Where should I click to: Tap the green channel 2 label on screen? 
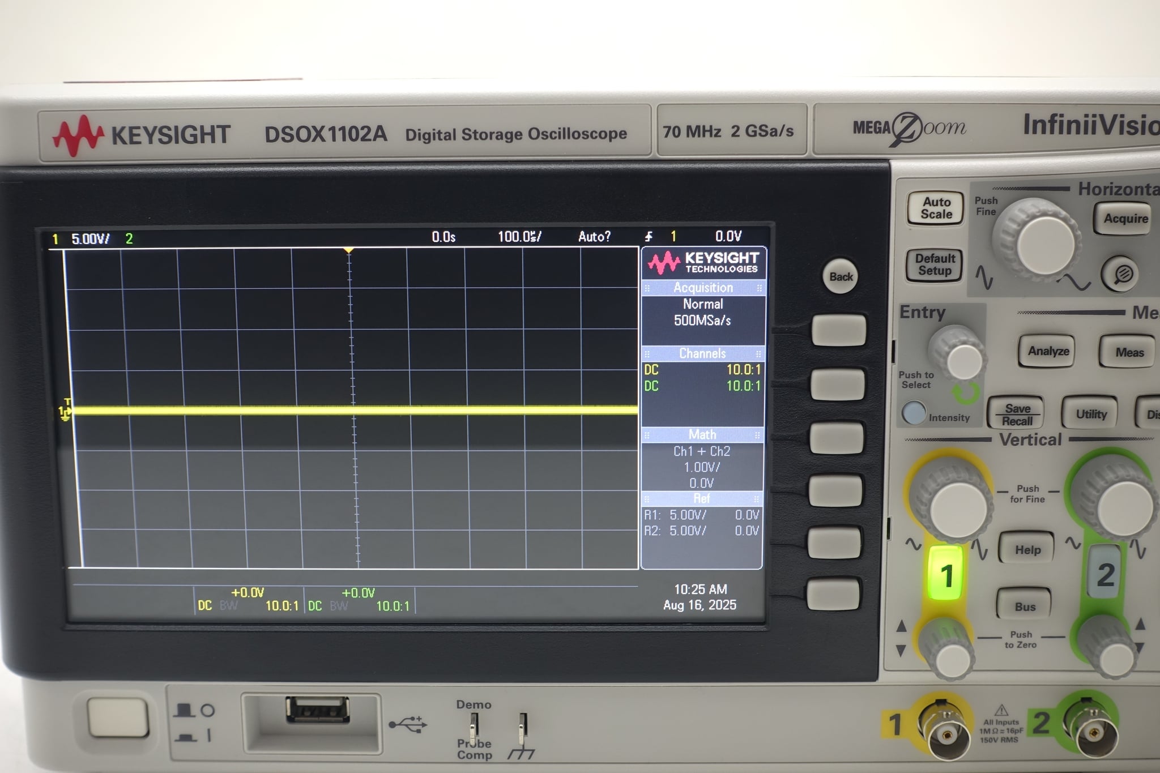[x=129, y=238]
